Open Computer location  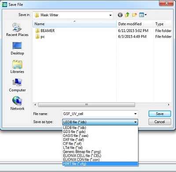(x=17, y=85)
